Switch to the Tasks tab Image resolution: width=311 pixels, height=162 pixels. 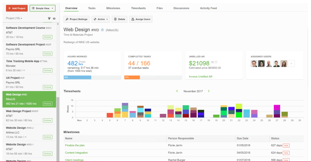tap(92, 8)
